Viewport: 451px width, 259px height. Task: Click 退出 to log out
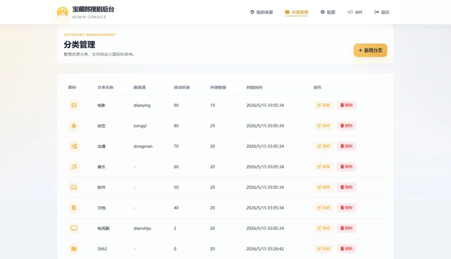coord(382,12)
